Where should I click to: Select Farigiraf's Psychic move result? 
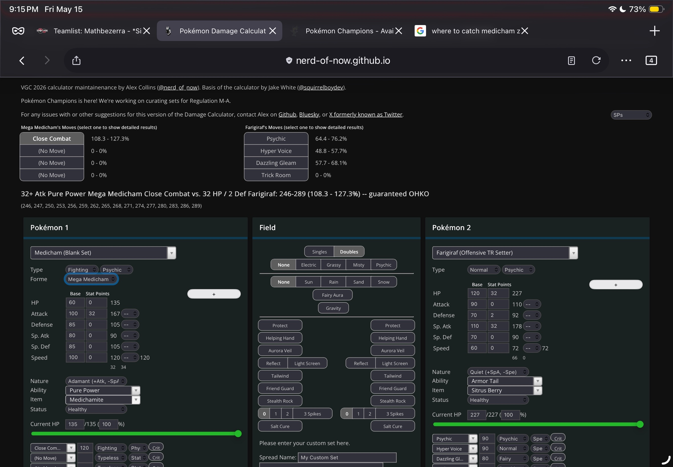[276, 139]
